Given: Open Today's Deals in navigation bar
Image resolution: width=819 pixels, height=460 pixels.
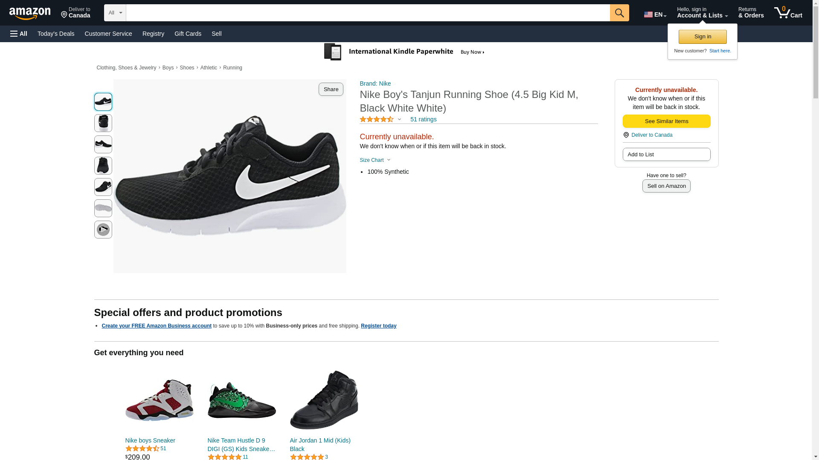Looking at the screenshot, I should 56,34.
